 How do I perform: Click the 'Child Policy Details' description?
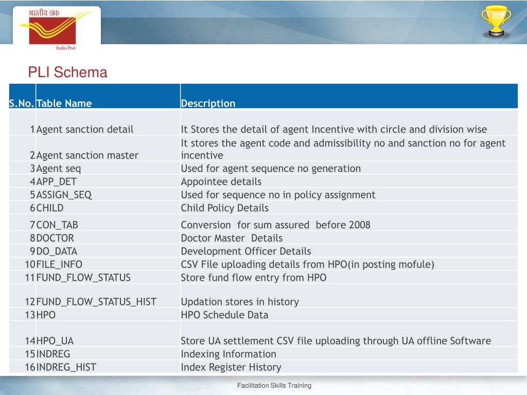[224, 208]
